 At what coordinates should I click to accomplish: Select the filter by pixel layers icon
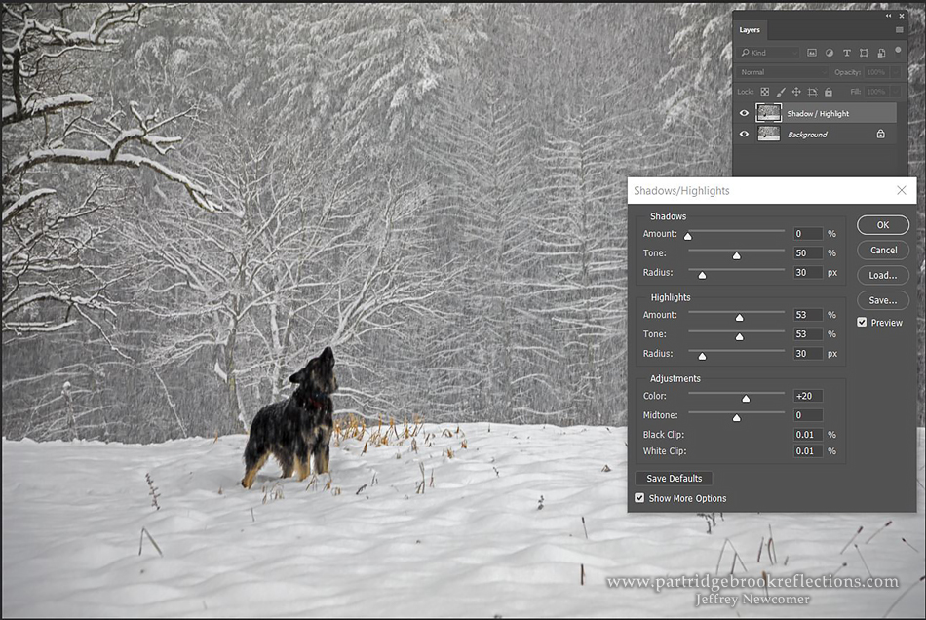point(811,53)
